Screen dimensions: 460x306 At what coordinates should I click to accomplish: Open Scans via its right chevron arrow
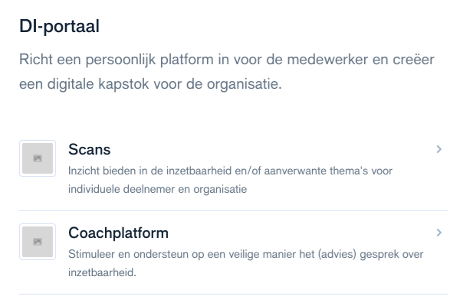point(439,149)
